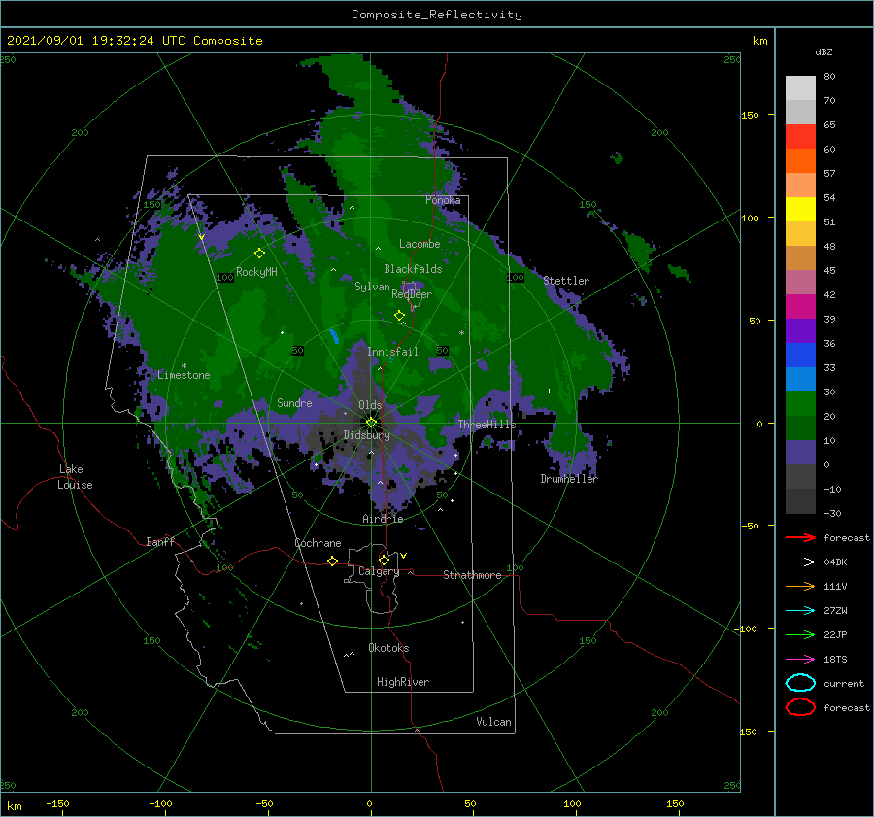Click the Drumheller label
The width and height of the screenshot is (874, 817).
pyautogui.click(x=569, y=479)
